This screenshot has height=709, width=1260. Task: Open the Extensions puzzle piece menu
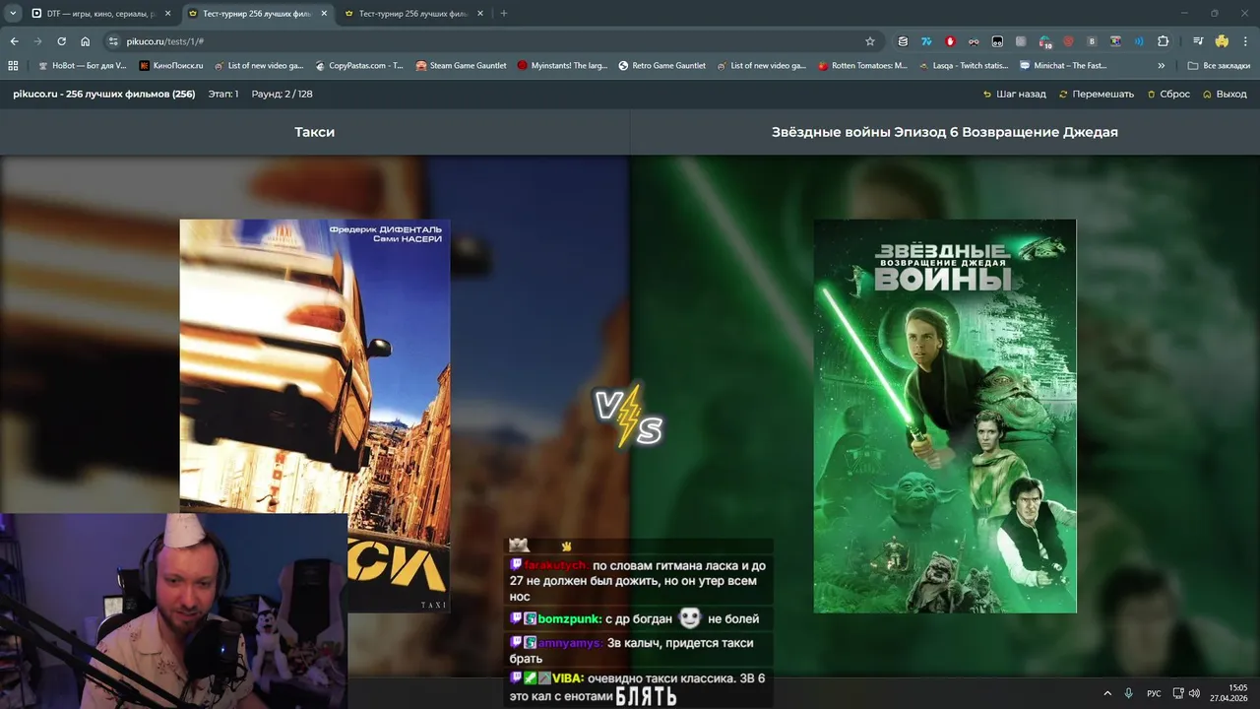pos(1163,41)
